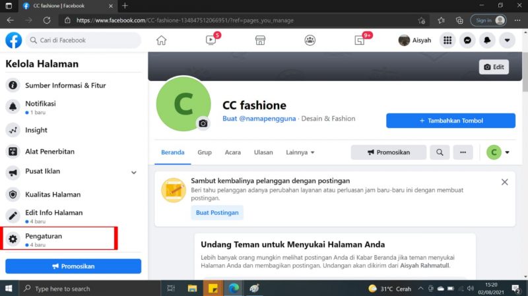
Task: Open the Marketplace icon
Action: click(x=260, y=40)
